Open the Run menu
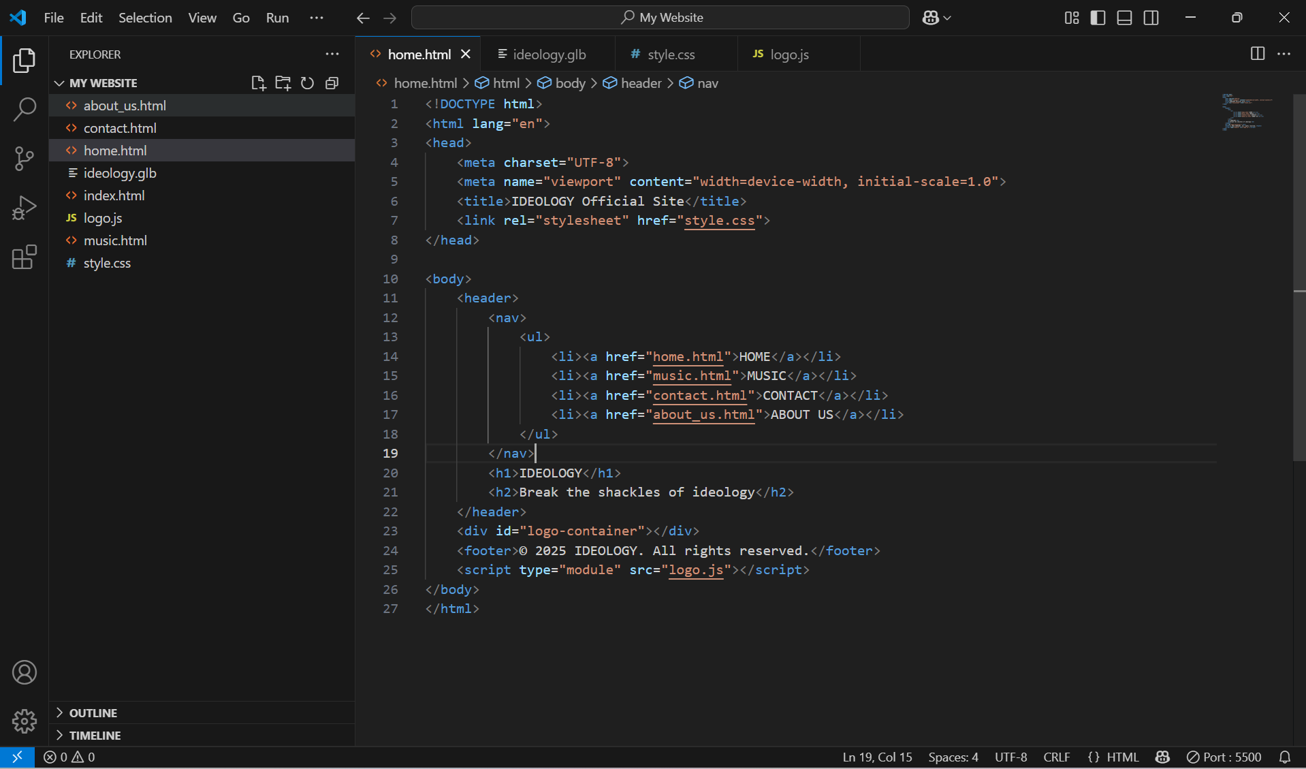The image size is (1306, 769). pos(277,18)
